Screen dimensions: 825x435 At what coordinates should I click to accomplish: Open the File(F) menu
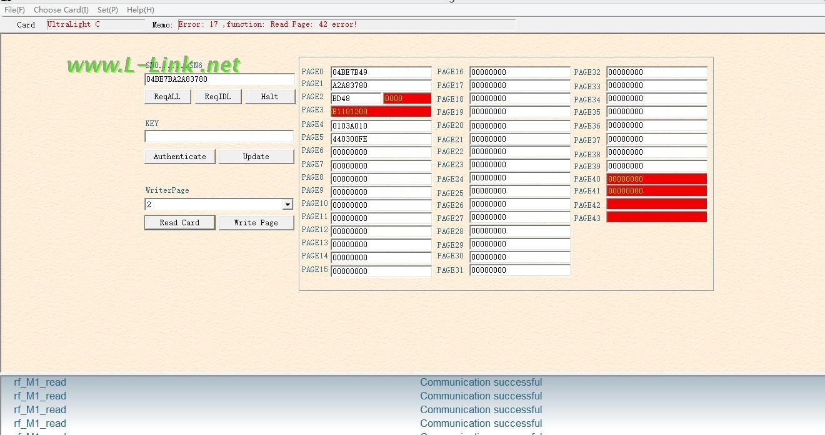14,10
